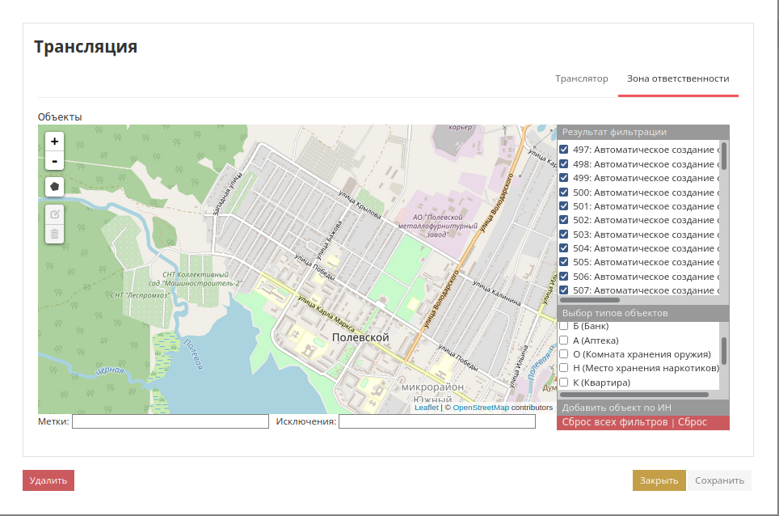This screenshot has height=516, width=779.
Task: Click the Удалить button
Action: (48, 480)
